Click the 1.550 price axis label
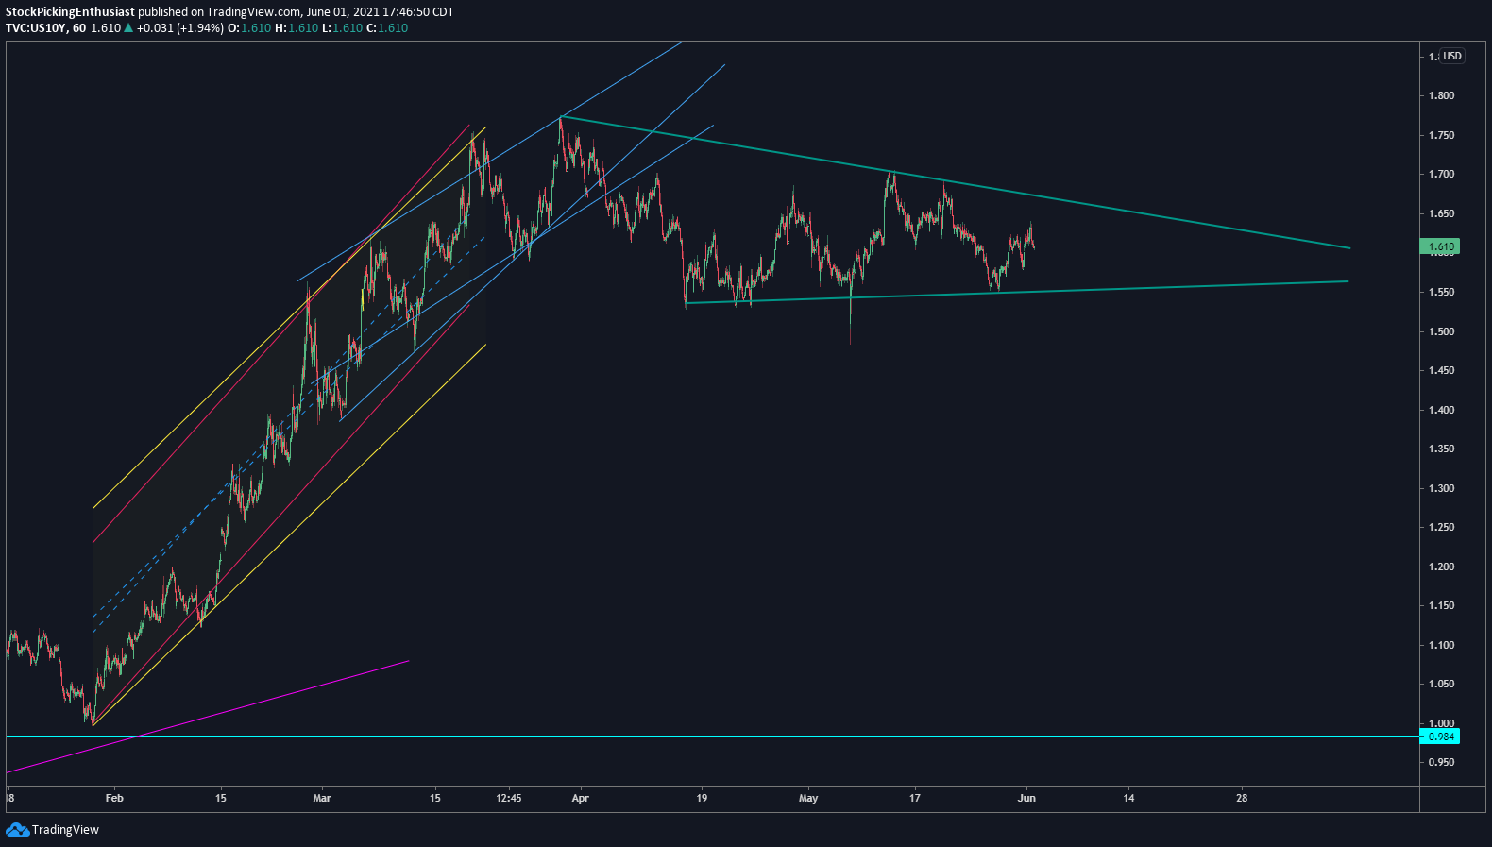The height and width of the screenshot is (847, 1492). coord(1441,292)
